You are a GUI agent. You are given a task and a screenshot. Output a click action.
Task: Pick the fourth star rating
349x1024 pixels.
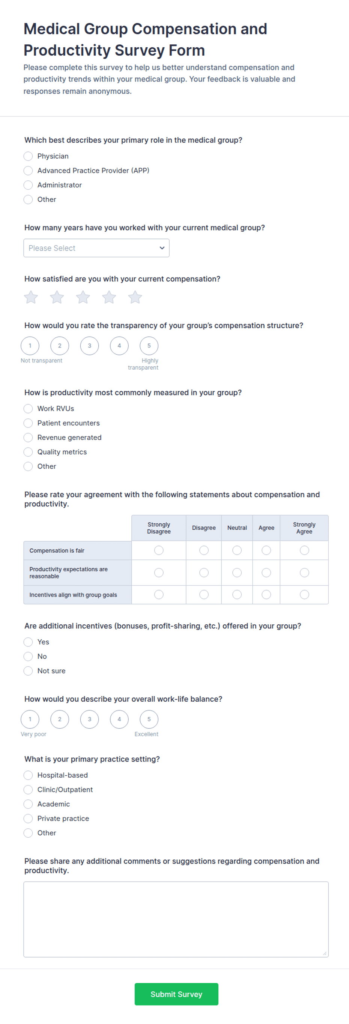[x=109, y=297]
